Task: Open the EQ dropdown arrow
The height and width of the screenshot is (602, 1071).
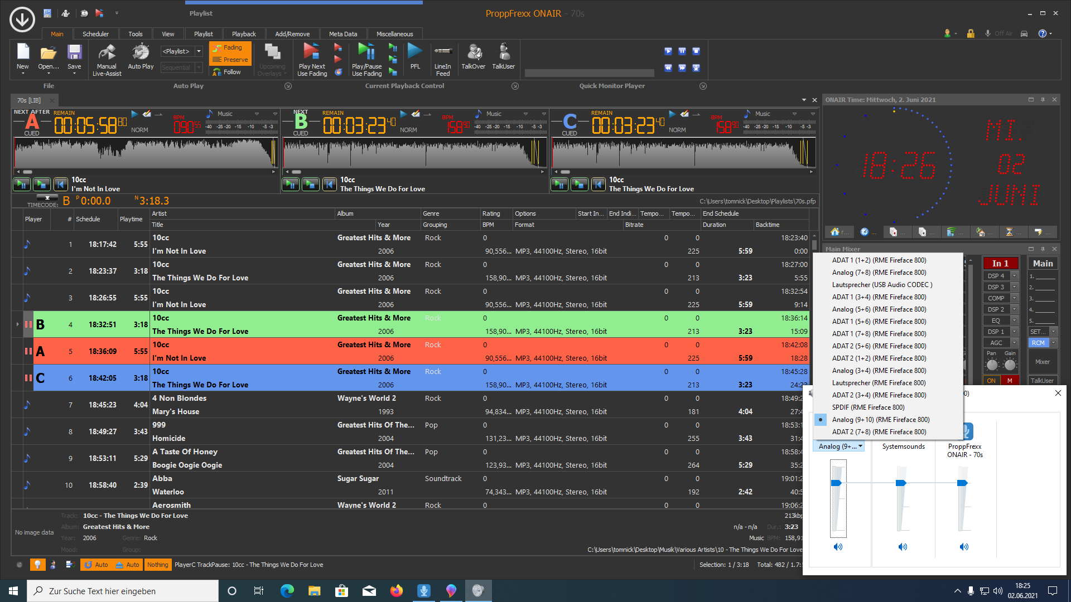Action: point(1015,321)
